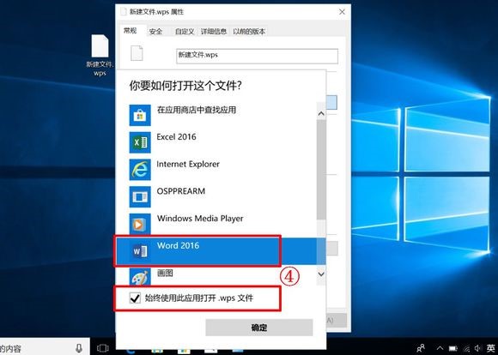Choose the Excel 2016 icon
The image size is (498, 355).
tap(140, 142)
